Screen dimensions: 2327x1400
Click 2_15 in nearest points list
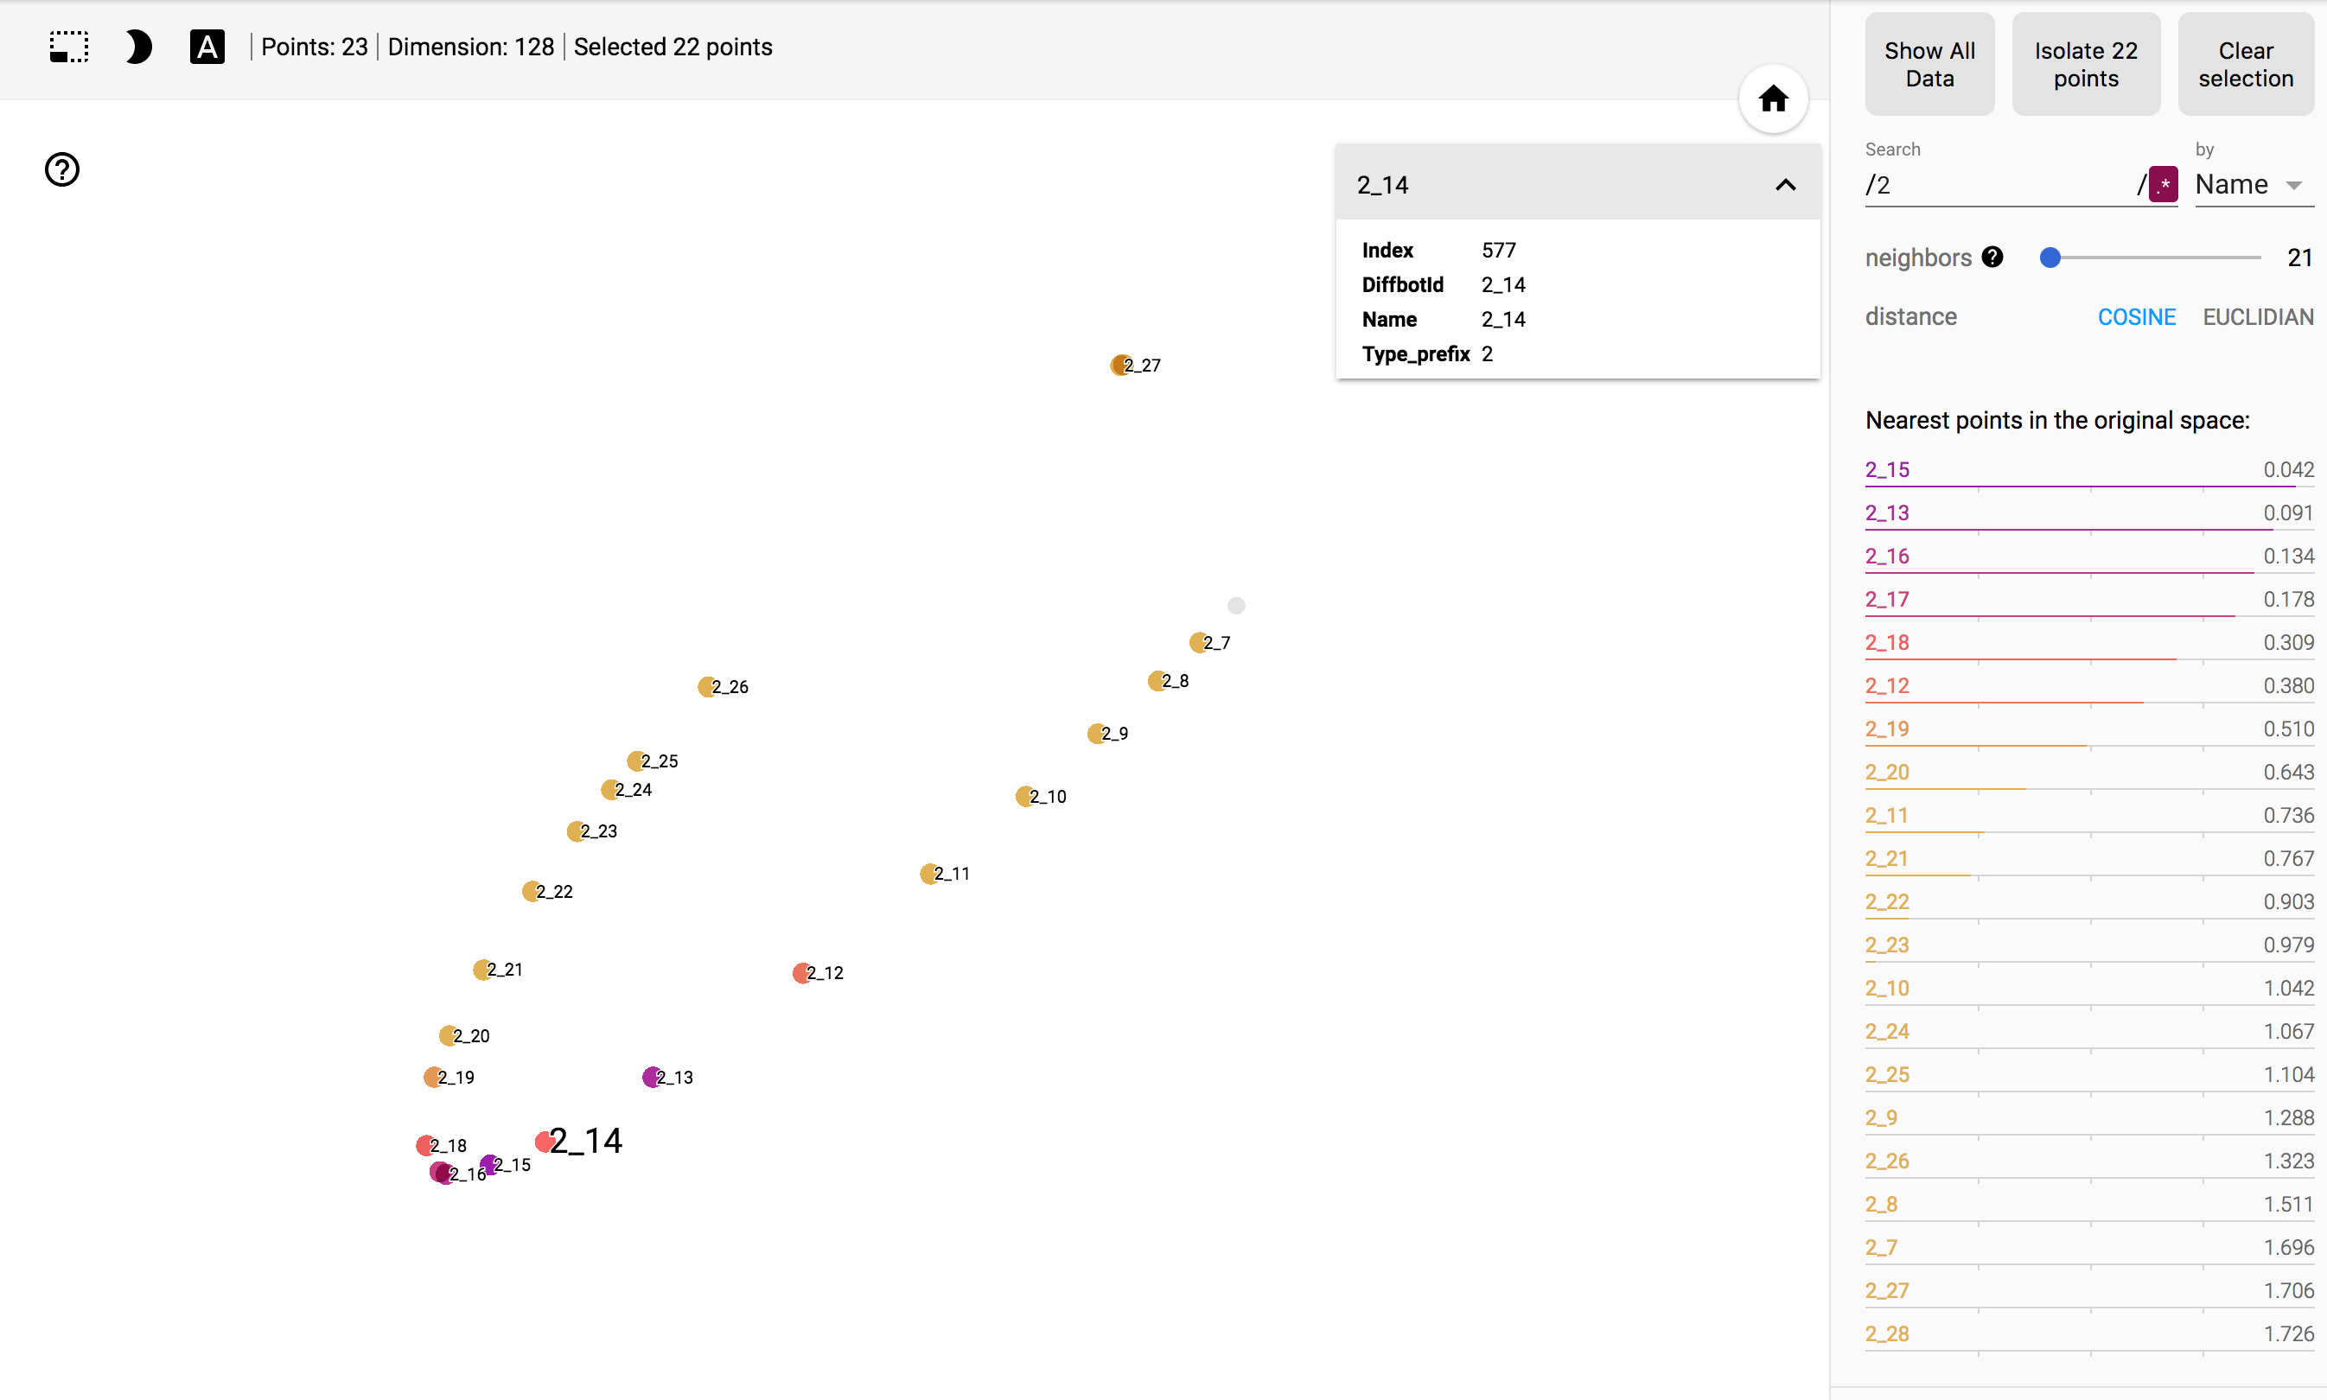[1887, 470]
